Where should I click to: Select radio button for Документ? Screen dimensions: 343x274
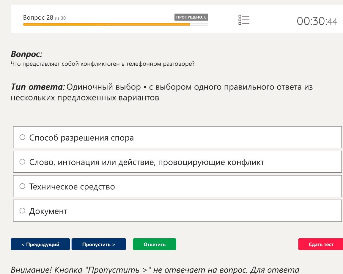point(22,211)
